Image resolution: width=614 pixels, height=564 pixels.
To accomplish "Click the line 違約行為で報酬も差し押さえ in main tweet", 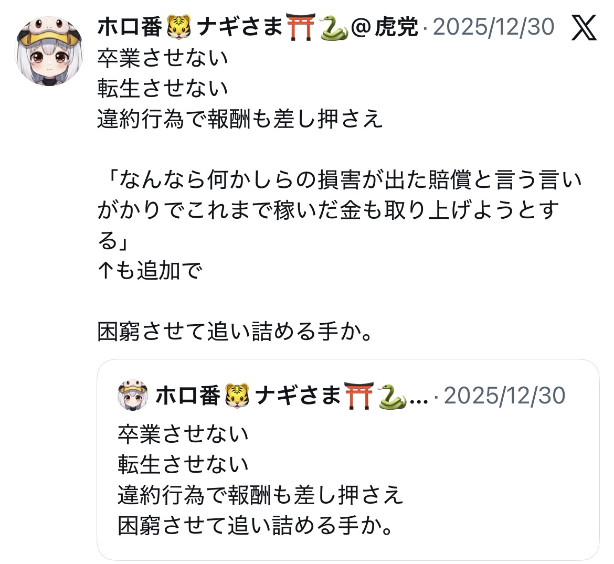I will click(x=240, y=119).
